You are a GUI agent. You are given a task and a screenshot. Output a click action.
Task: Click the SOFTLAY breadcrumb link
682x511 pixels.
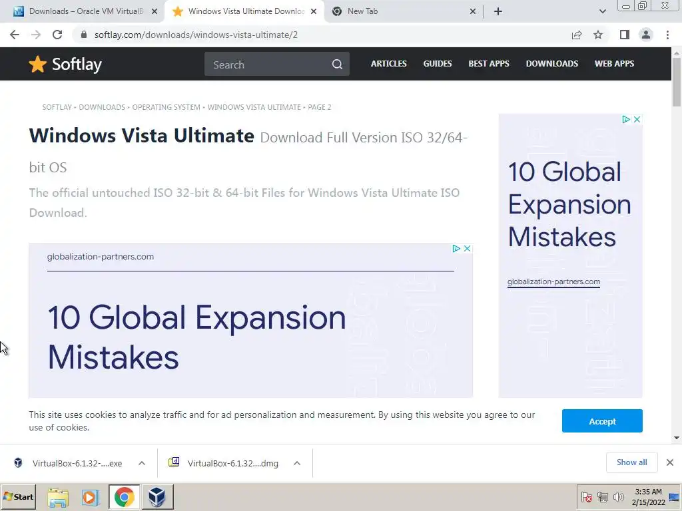point(57,107)
